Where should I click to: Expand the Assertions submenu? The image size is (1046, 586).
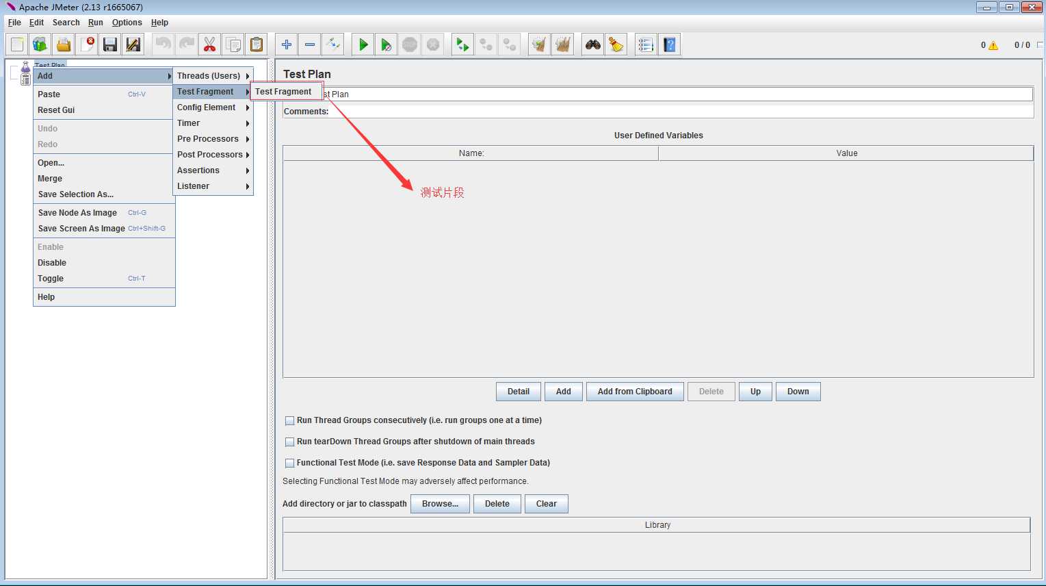point(213,170)
